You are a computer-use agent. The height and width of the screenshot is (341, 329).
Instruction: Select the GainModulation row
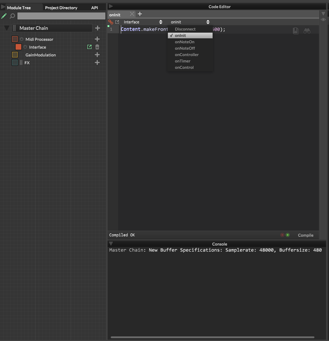click(x=40, y=55)
